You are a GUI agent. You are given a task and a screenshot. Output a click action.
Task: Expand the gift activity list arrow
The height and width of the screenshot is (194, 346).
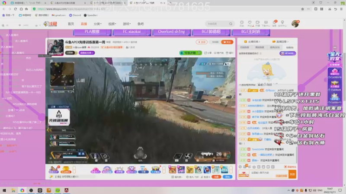tap(164, 169)
